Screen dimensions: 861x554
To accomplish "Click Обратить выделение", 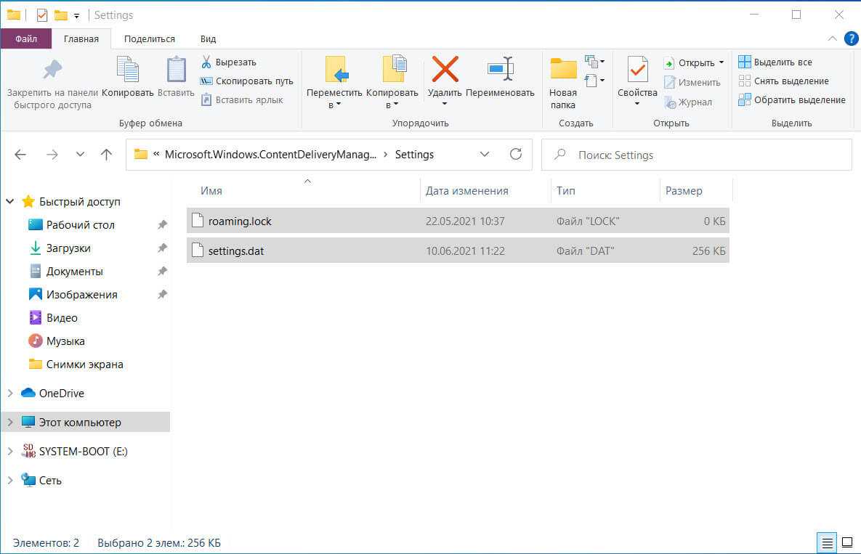I will click(792, 99).
